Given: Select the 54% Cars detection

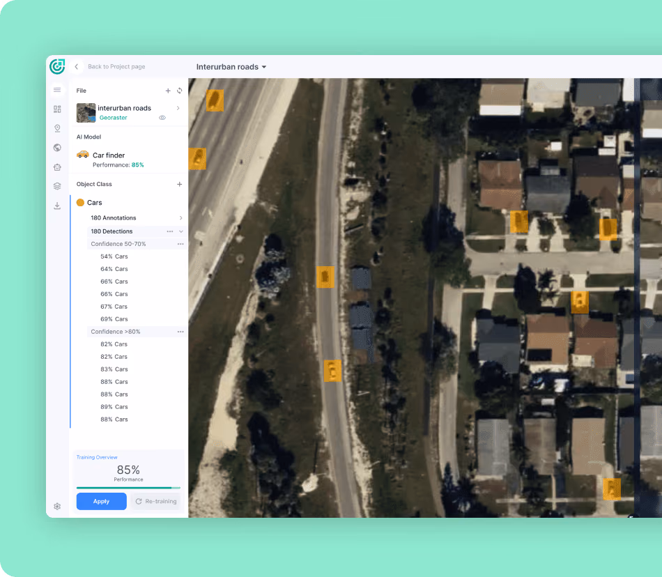Looking at the screenshot, I should [x=114, y=256].
